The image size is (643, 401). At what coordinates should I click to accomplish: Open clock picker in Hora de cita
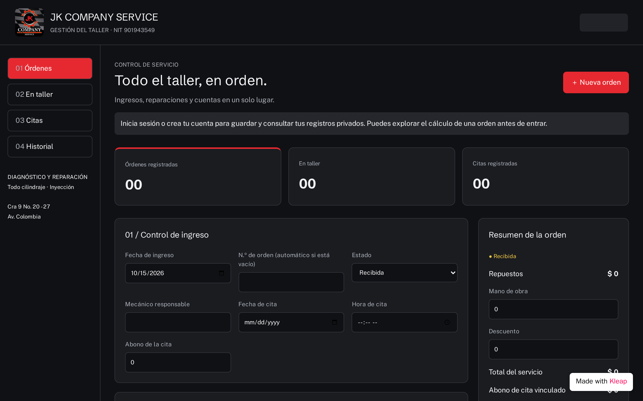click(447, 322)
